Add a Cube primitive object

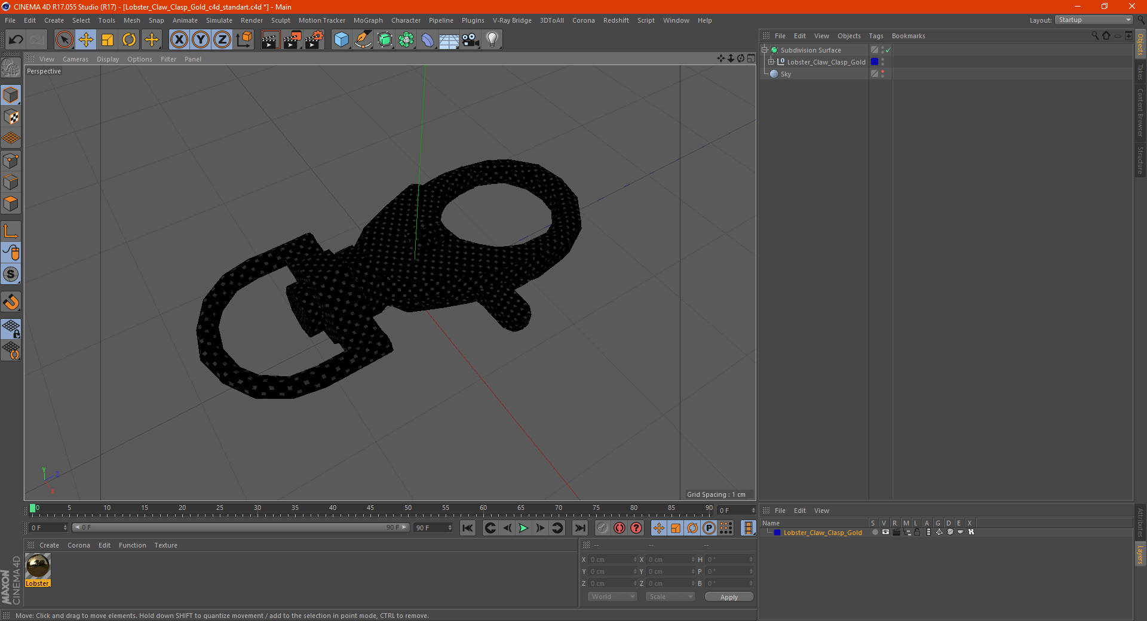click(341, 40)
